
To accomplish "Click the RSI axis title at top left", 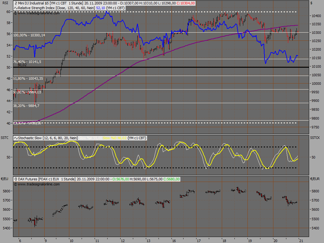I will [5, 3].
